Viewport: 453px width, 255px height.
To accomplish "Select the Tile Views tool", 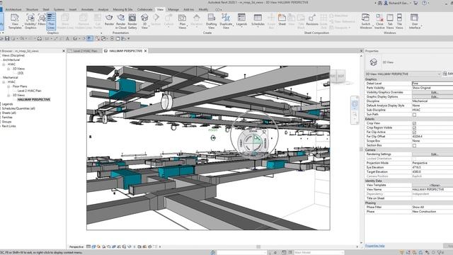I will tap(399, 21).
